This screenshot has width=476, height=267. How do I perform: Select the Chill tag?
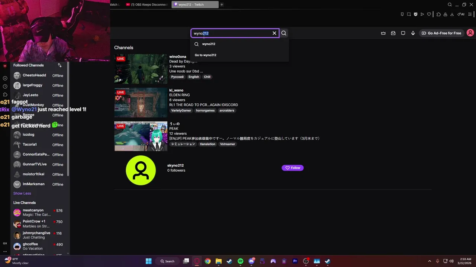[x=207, y=77]
